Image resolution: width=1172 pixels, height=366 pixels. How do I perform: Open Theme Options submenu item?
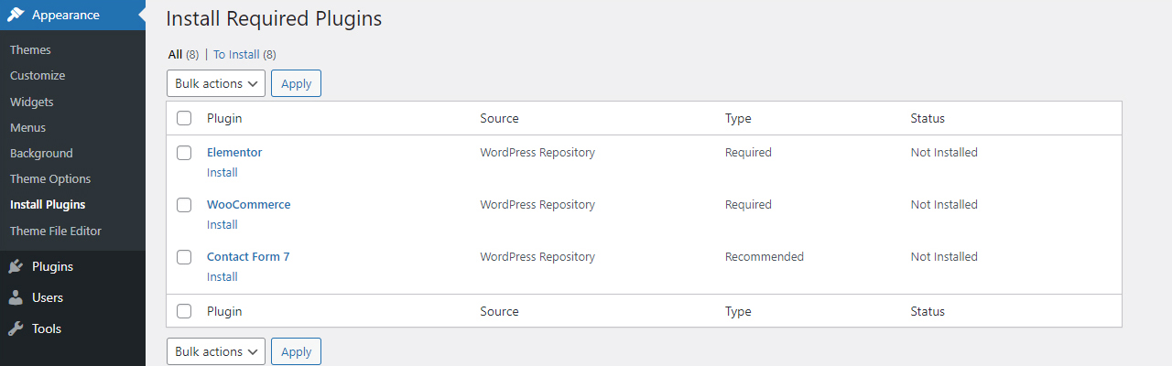coord(50,178)
